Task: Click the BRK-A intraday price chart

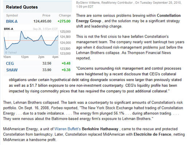Action: click(x=31, y=43)
